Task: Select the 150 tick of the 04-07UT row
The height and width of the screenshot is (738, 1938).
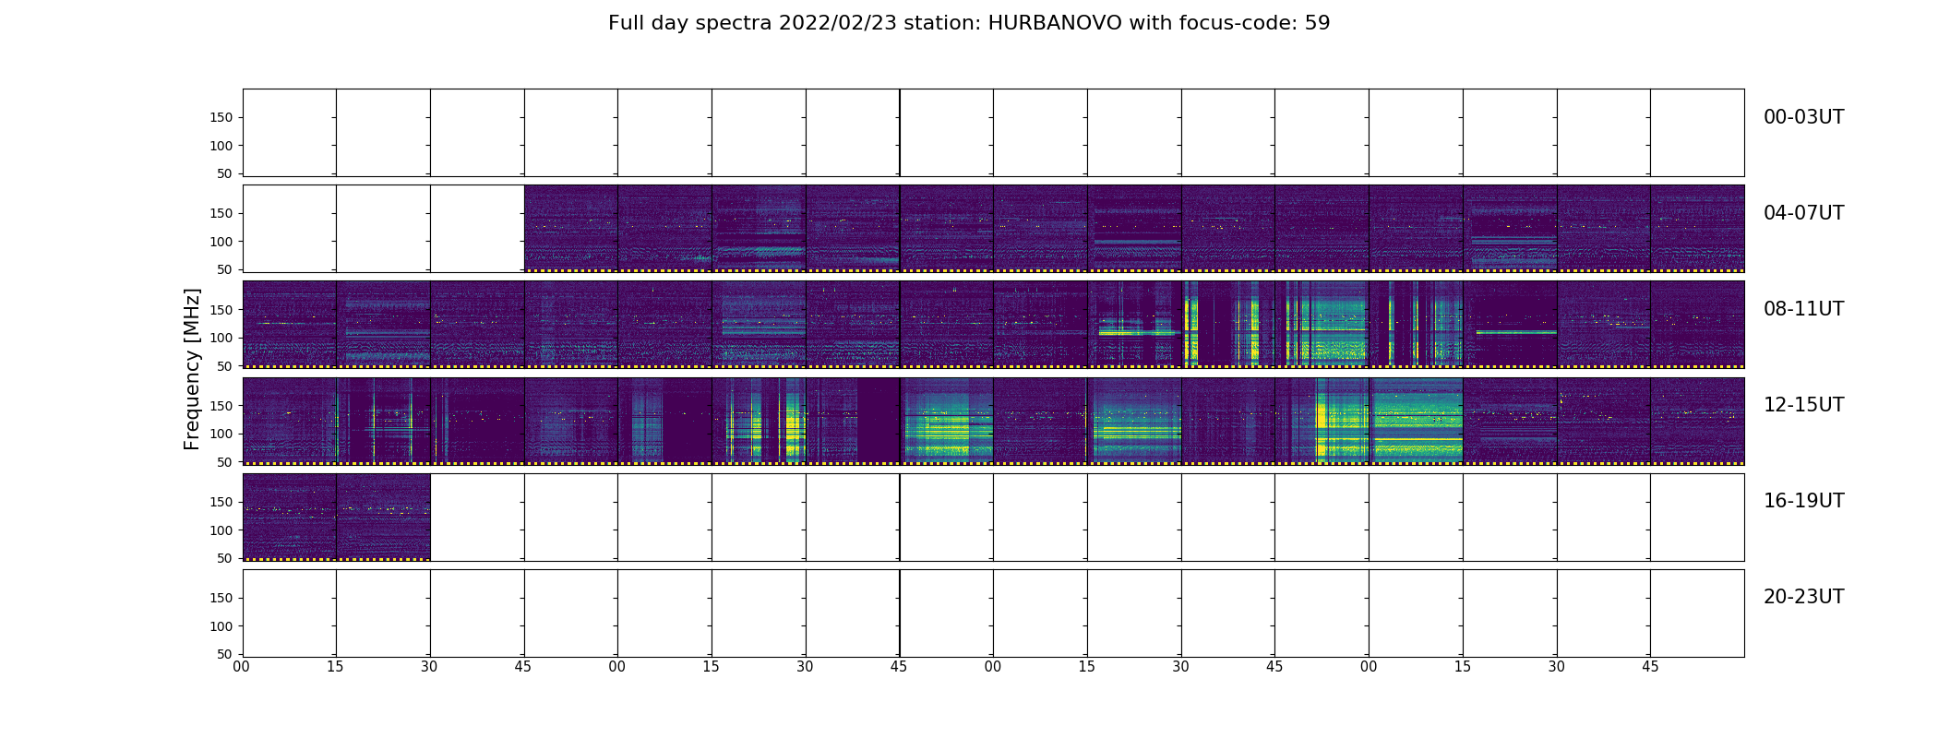Action: tap(221, 213)
